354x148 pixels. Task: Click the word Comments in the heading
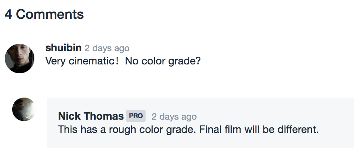[50, 14]
